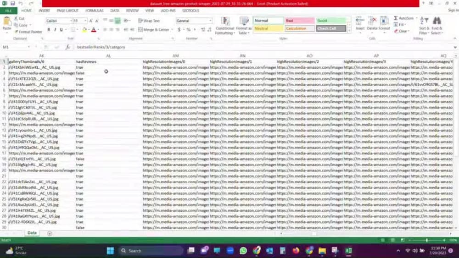The height and width of the screenshot is (258, 459).
Task: Open Firefox from the taskbar
Action: tap(296, 251)
